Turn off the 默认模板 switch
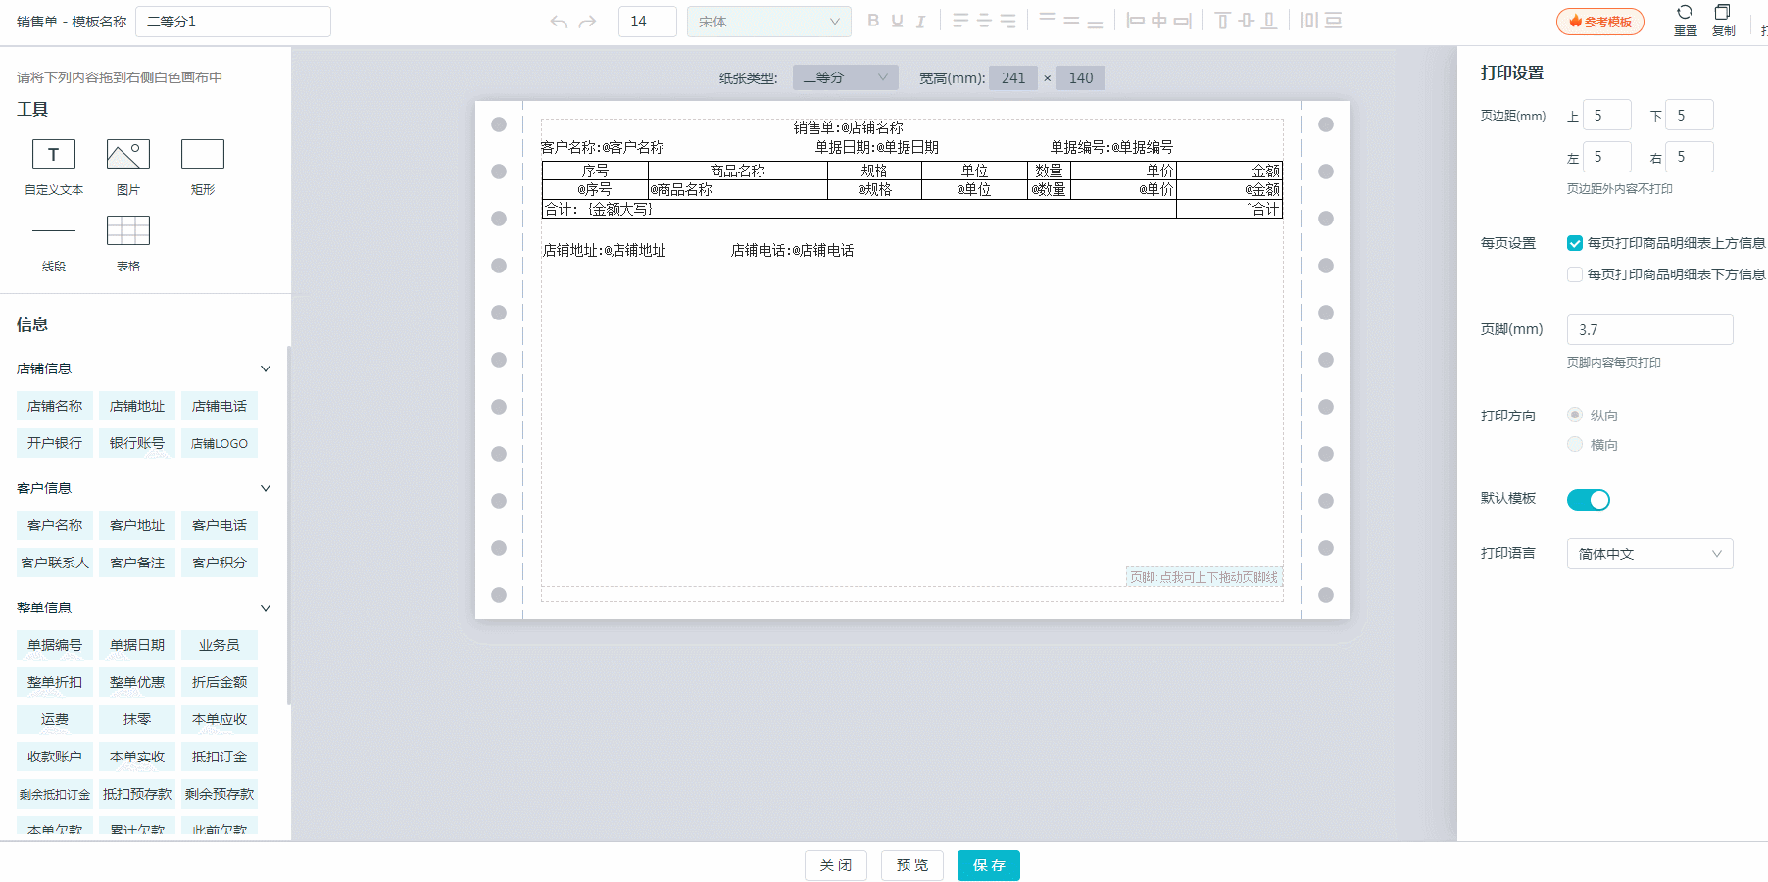This screenshot has width=1768, height=882. point(1588,500)
